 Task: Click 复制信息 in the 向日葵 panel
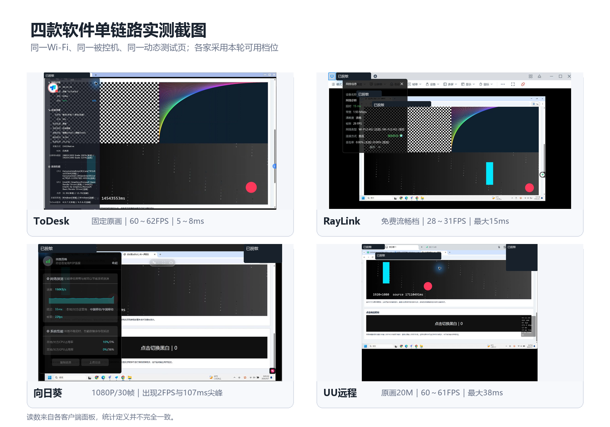pyautogui.click(x=66, y=362)
